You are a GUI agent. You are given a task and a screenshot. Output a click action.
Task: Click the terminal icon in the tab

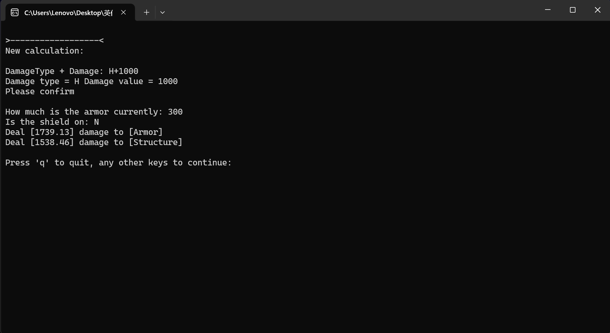click(x=14, y=12)
